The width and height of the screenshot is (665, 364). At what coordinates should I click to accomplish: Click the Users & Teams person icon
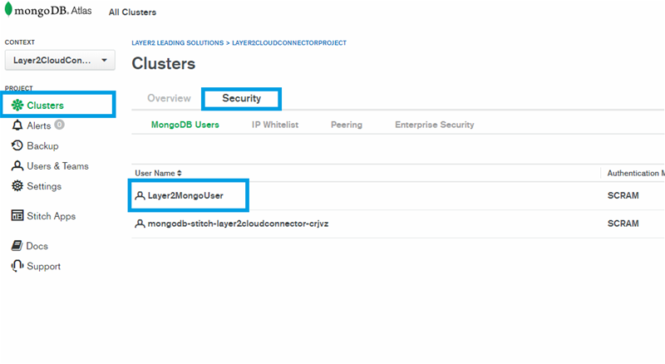[x=17, y=166]
